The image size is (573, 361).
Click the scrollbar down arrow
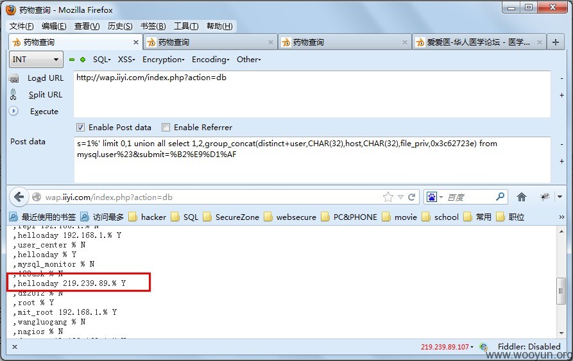pyautogui.click(x=561, y=333)
